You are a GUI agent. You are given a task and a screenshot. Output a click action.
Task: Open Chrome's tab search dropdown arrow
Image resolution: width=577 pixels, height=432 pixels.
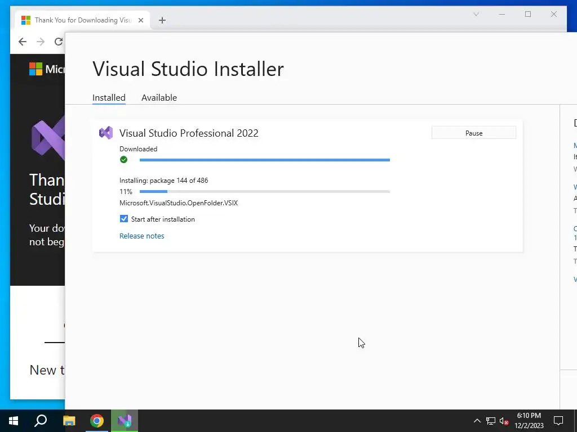tap(476, 14)
